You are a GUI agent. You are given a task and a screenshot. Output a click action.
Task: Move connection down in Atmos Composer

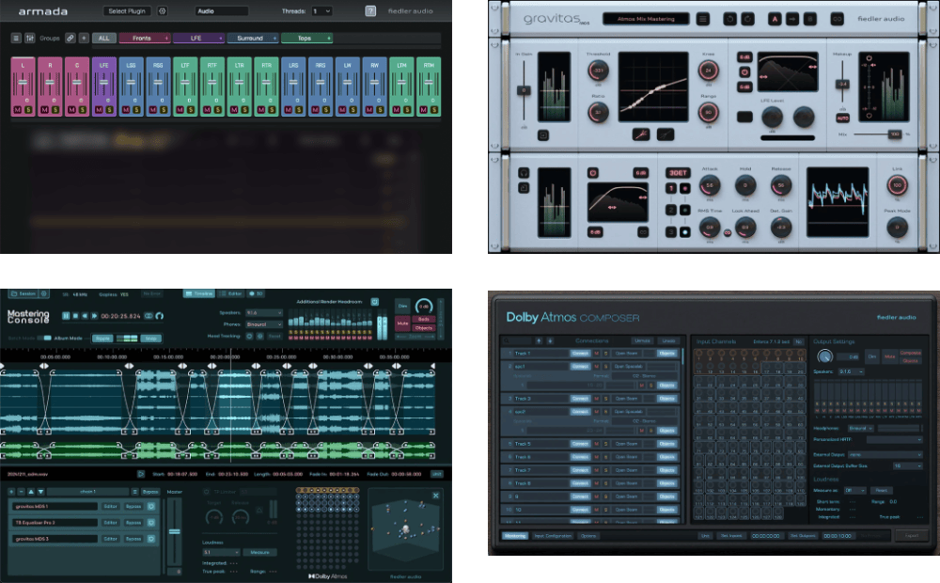click(x=550, y=340)
